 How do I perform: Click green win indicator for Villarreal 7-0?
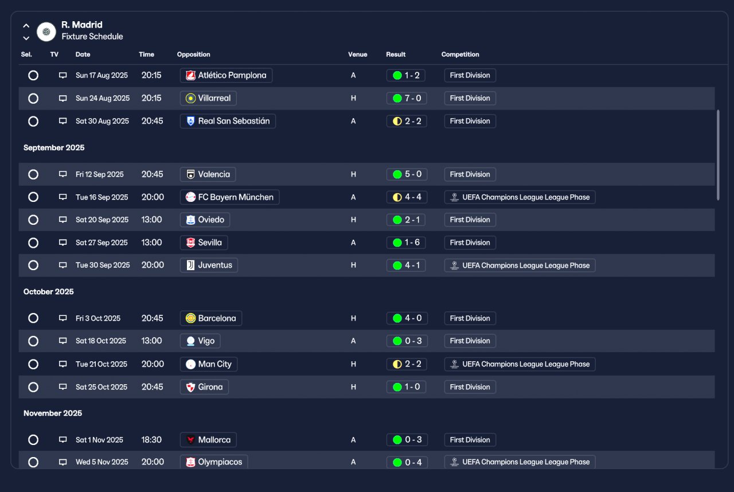(x=397, y=98)
